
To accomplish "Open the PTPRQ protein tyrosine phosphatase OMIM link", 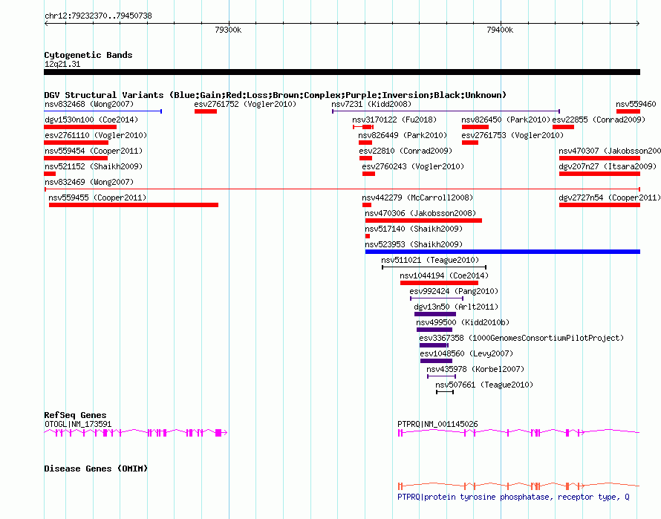I will coord(513,497).
